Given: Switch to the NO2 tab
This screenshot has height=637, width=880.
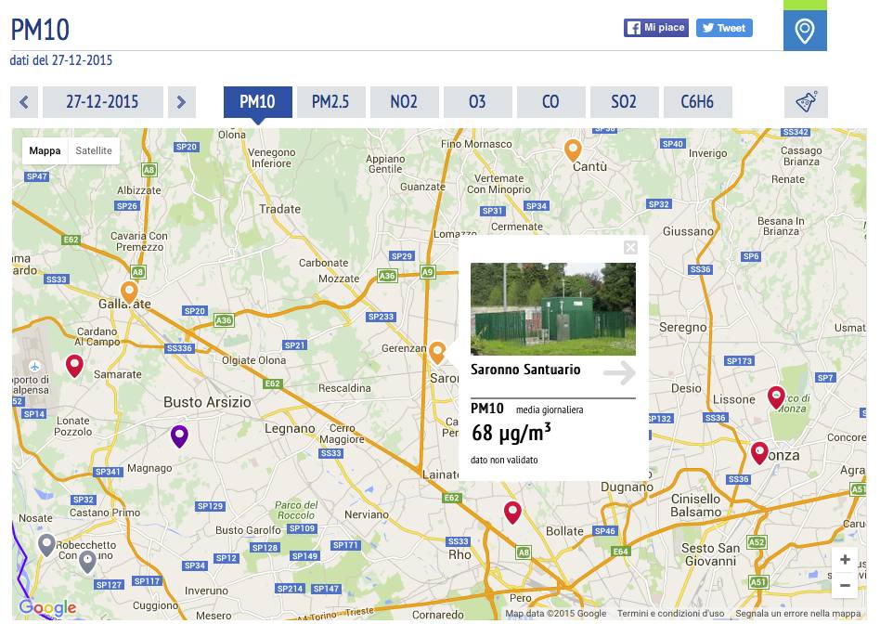Looking at the screenshot, I should pos(404,102).
